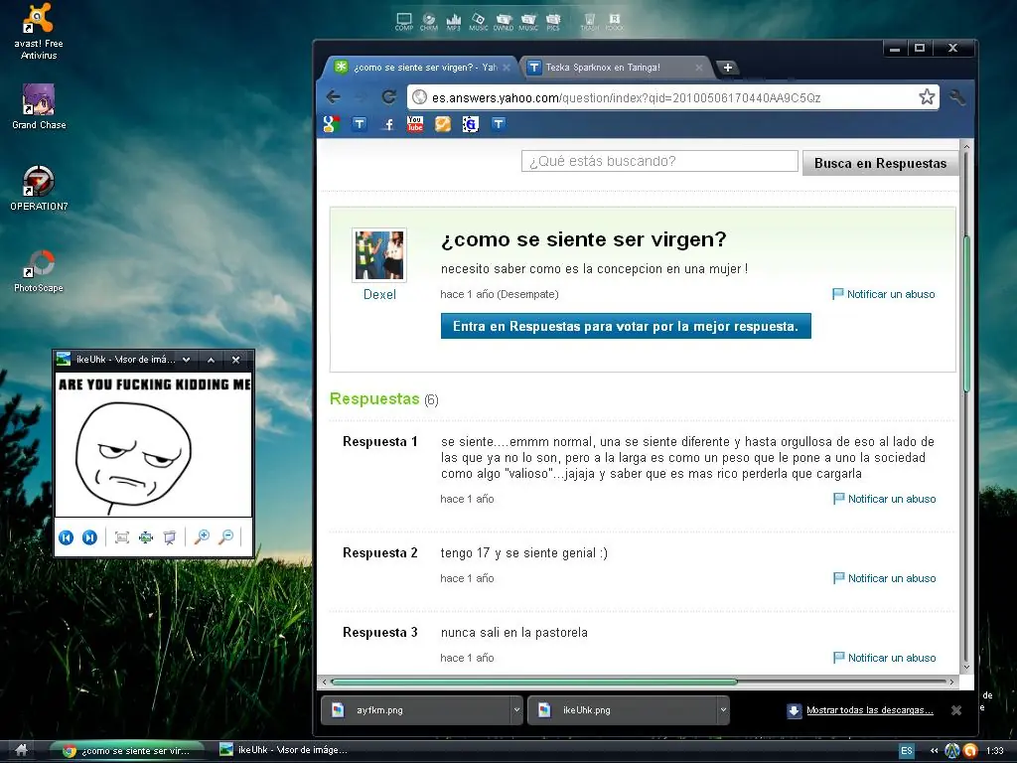The width and height of the screenshot is (1017, 763).
Task: Open the TRASH icon in the top dock
Action: tap(589, 22)
